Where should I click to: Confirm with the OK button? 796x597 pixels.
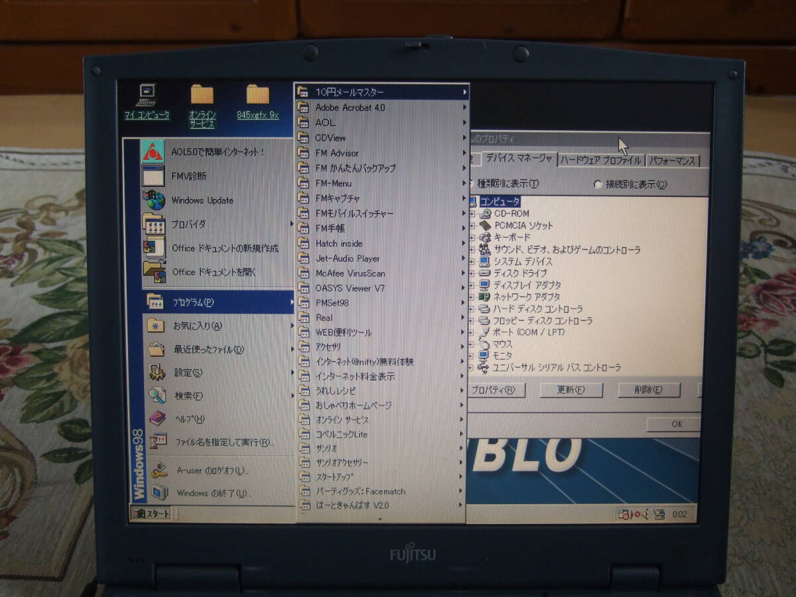coord(673,424)
